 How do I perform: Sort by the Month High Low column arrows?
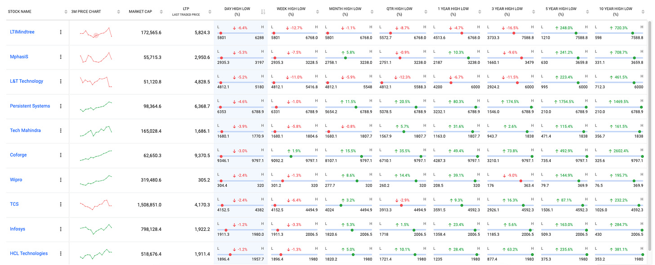tap(372, 12)
